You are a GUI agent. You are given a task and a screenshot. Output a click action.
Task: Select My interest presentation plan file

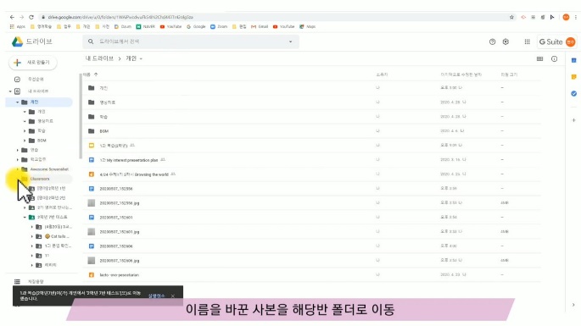(x=311, y=160)
